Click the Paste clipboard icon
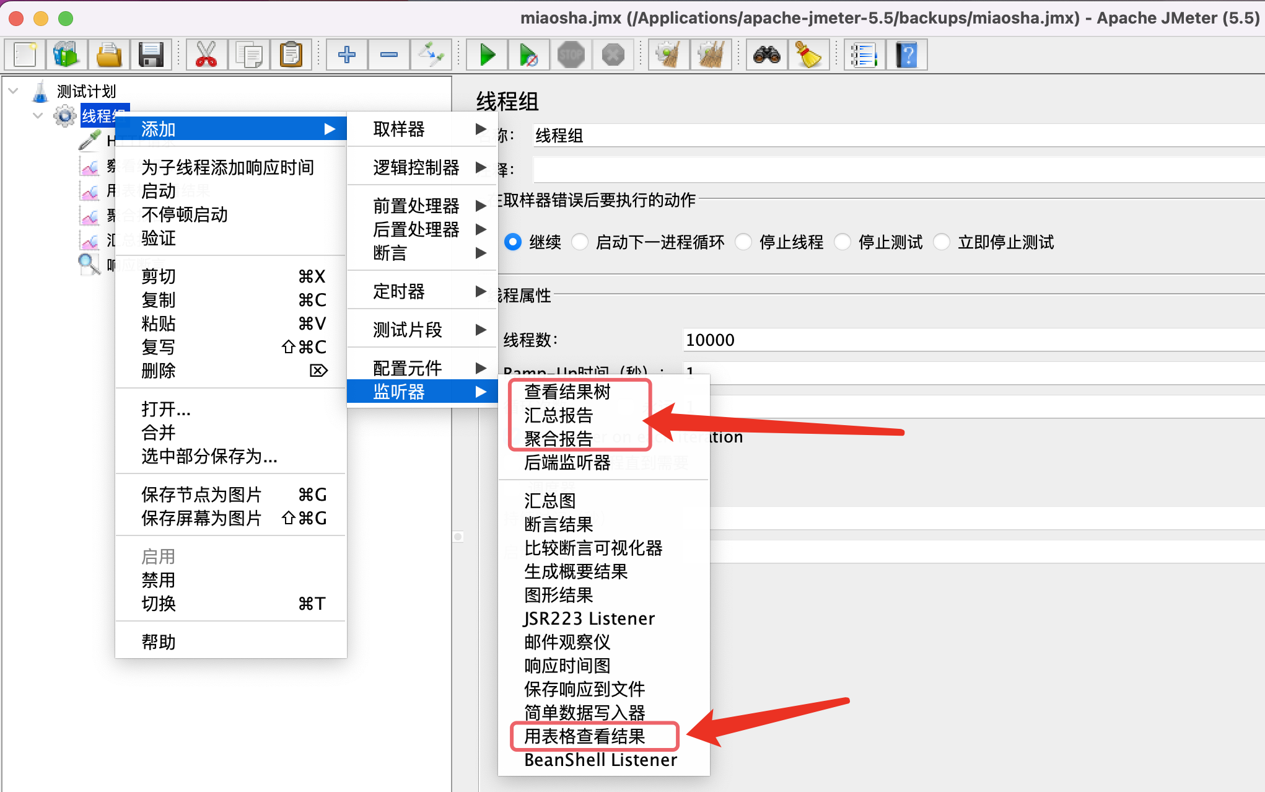1265x792 pixels. tap(291, 55)
